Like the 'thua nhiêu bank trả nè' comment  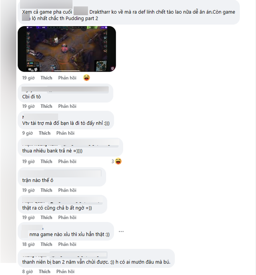coord(46,162)
